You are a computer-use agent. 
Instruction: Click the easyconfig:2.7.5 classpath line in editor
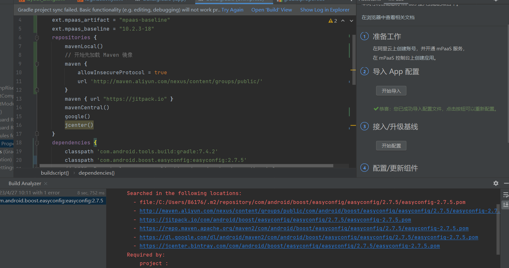(x=156, y=160)
